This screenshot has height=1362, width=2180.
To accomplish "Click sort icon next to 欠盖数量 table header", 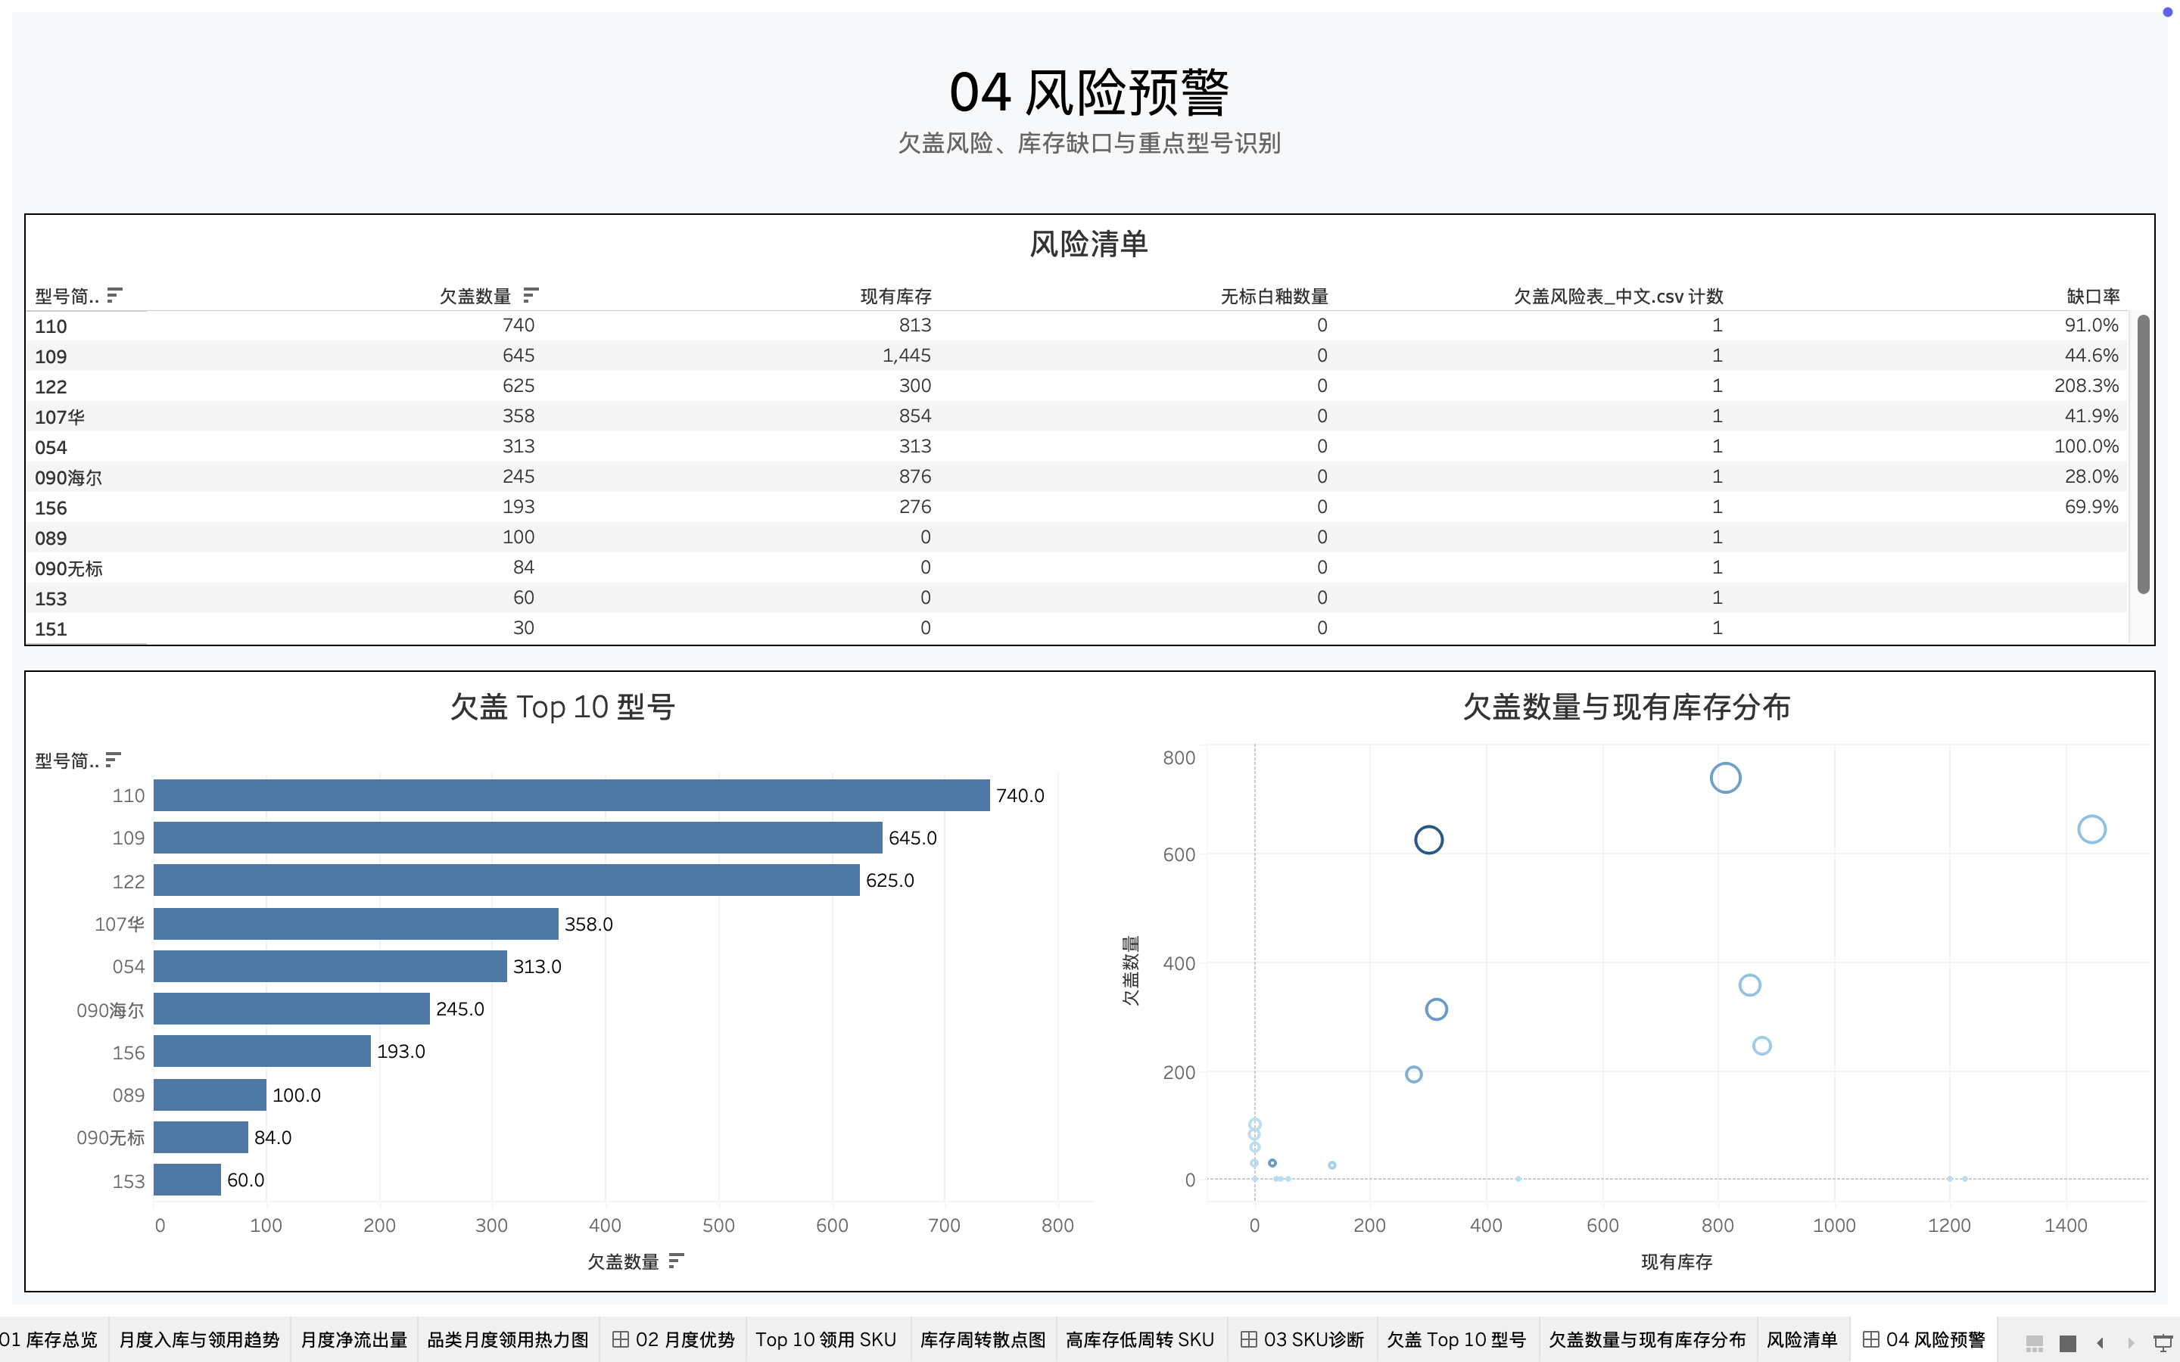I will pos(531,294).
